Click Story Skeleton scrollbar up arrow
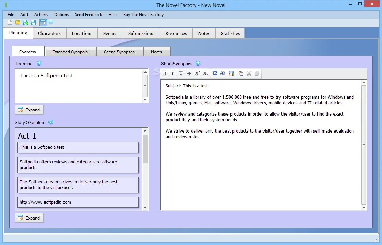 point(145,131)
